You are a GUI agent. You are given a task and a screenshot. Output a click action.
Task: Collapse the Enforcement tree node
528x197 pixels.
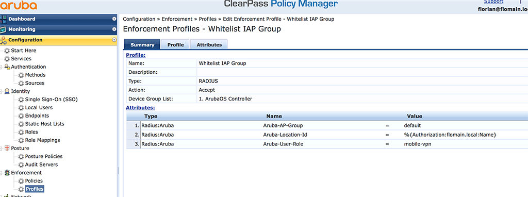(x=2, y=173)
